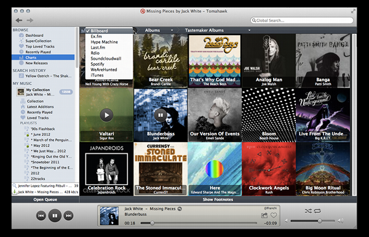The width and height of the screenshot is (369, 237).
Task: Click the now playing album artwork
Action: pos(109,216)
